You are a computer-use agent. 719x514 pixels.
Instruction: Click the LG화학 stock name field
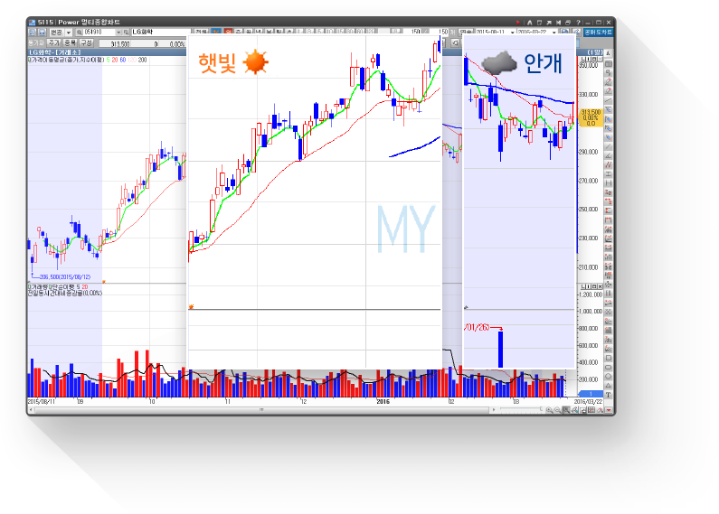tap(160, 32)
